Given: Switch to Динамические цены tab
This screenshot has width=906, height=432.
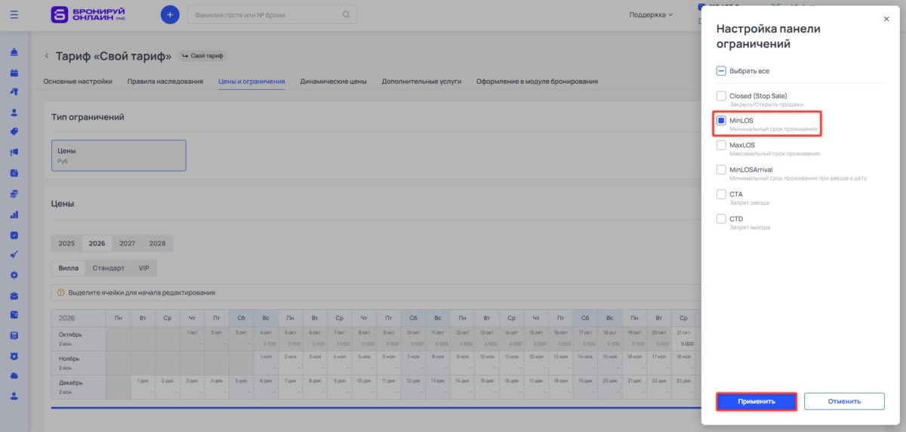Looking at the screenshot, I should pyautogui.click(x=333, y=81).
